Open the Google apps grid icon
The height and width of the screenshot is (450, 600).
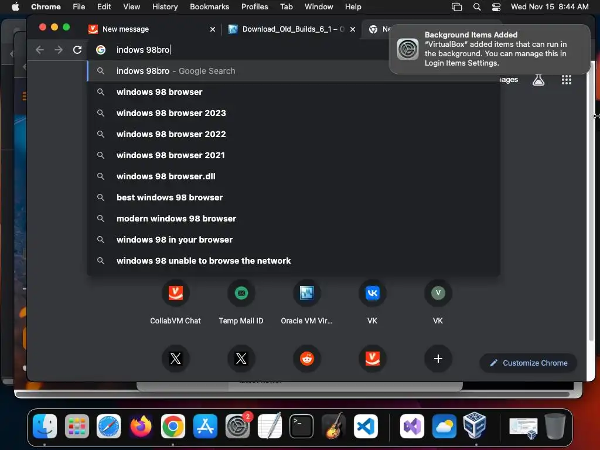[567, 80]
